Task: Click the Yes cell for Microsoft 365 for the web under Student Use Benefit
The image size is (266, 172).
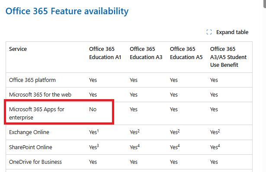Action: pos(214,94)
